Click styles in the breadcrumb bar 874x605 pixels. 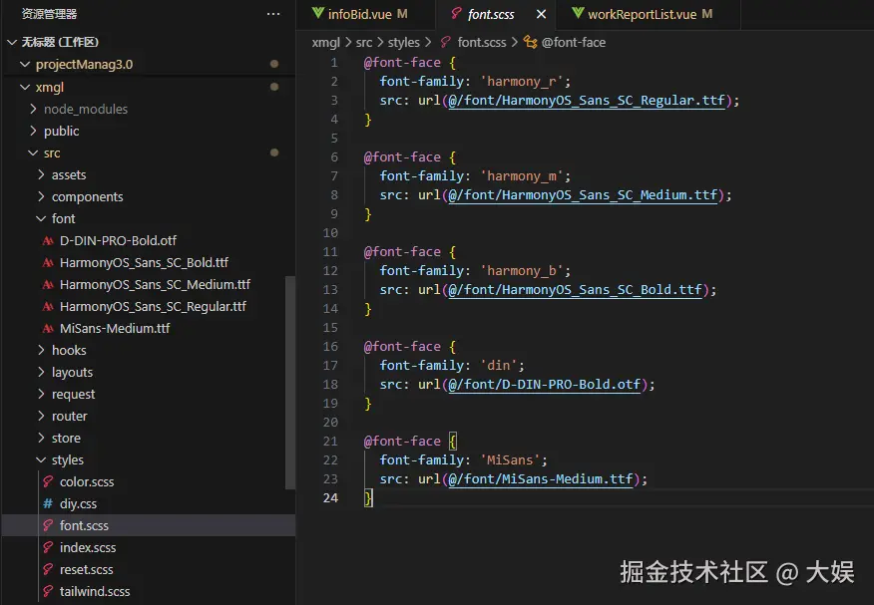403,42
